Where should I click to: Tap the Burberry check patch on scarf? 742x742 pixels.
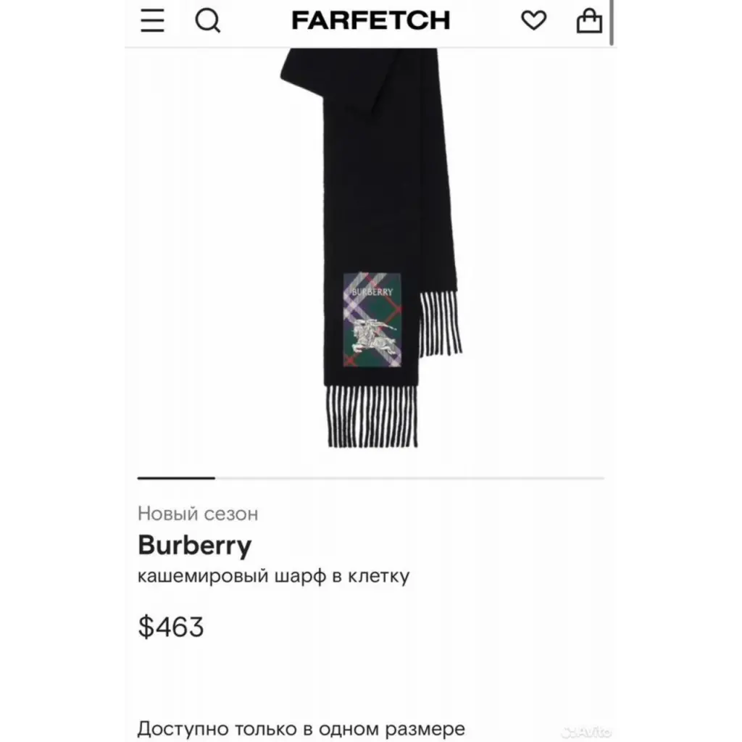pyautogui.click(x=372, y=320)
